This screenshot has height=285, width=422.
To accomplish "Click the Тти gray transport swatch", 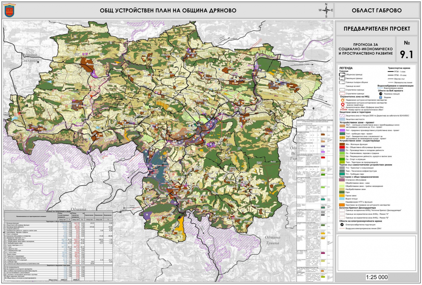I will tap(342, 168).
